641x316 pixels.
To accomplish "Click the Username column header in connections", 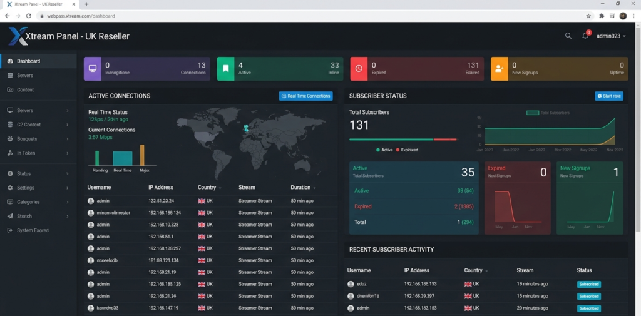I will pos(99,188).
